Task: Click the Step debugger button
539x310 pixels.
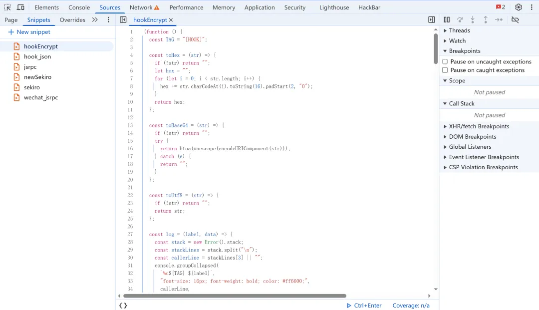Action: tap(499, 19)
